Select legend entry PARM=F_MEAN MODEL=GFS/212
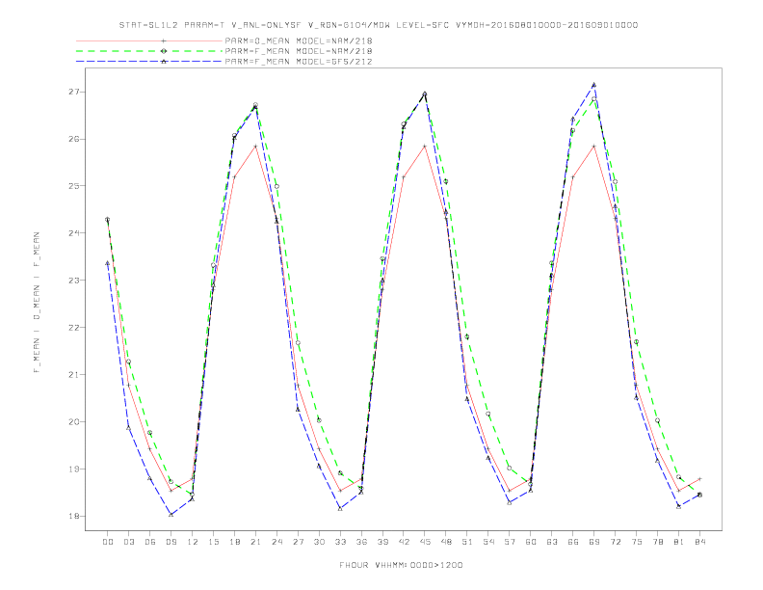763x590 pixels. (x=299, y=62)
